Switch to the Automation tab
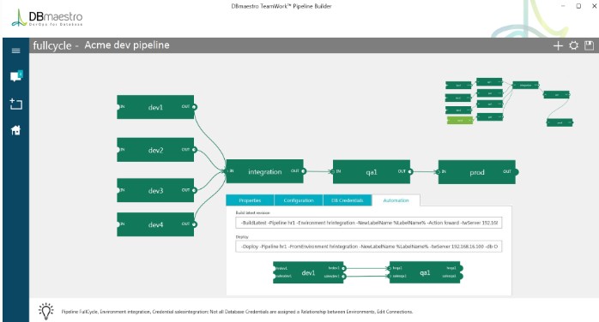 [396, 200]
